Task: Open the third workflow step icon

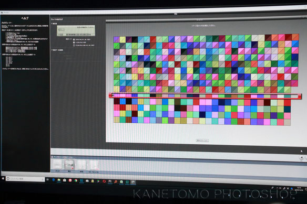Action: pyautogui.click(x=81, y=165)
